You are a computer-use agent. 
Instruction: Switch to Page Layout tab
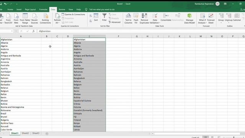pos(30,10)
